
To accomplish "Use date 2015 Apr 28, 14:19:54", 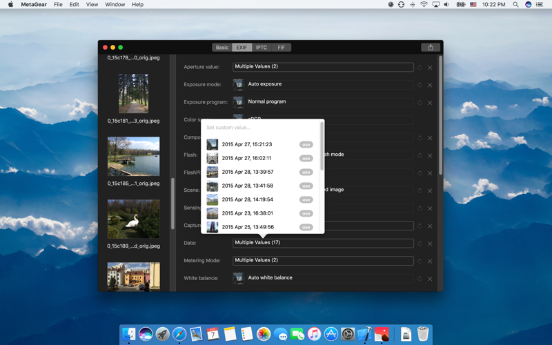I will pos(306,199).
